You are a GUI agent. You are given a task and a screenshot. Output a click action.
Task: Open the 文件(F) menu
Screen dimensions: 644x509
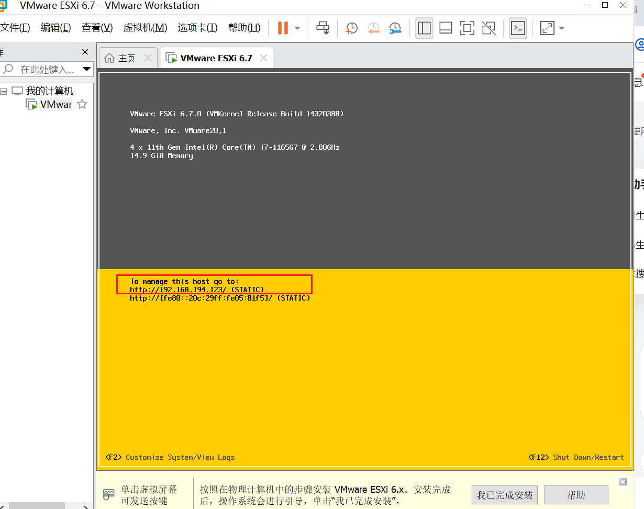15,28
